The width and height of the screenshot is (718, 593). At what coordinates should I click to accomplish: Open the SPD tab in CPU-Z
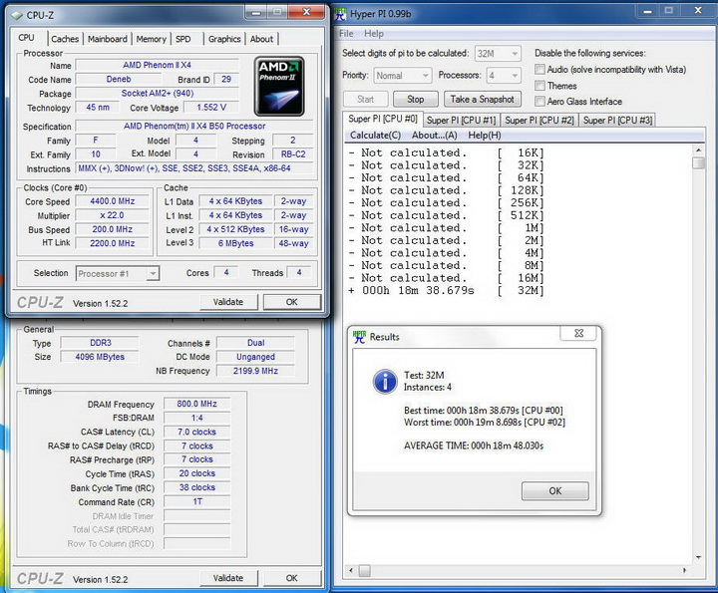click(183, 39)
